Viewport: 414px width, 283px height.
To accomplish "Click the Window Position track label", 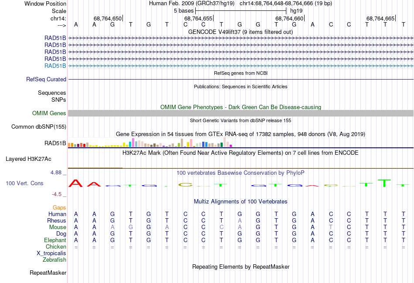I will 45,3.
